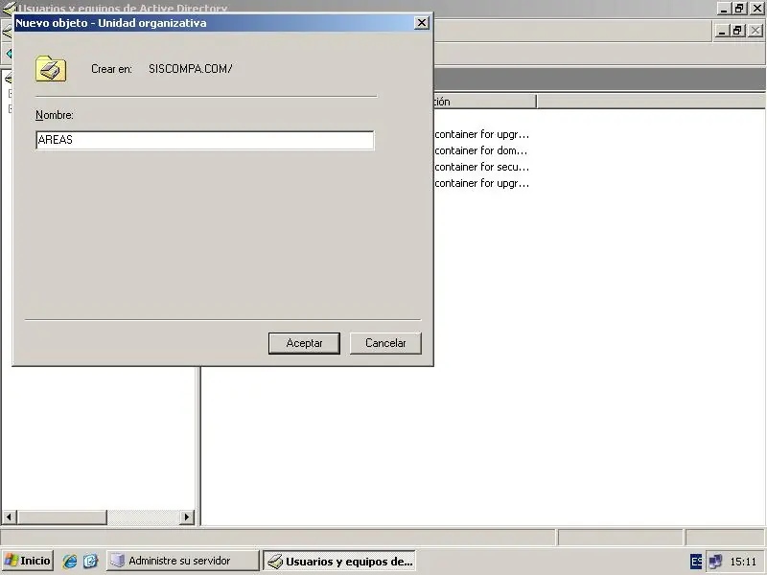Viewport: 767px width, 575px height.
Task: Select the first 'container for upgr…' row
Action: (481, 134)
